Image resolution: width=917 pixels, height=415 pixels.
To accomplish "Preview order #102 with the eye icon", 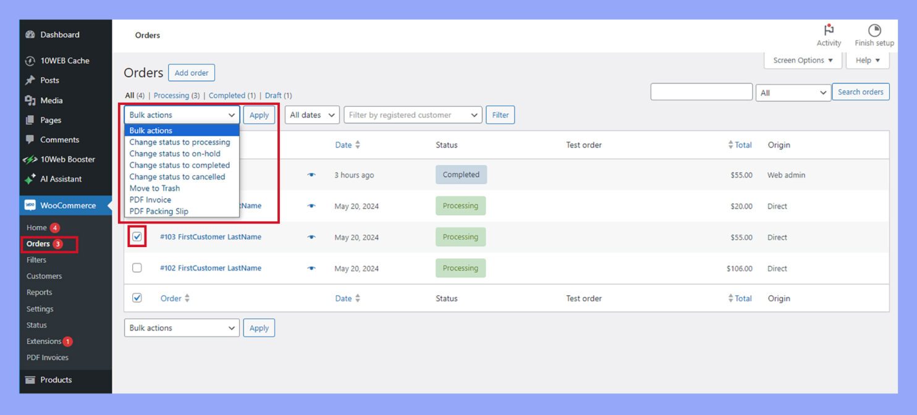I will pyautogui.click(x=311, y=268).
